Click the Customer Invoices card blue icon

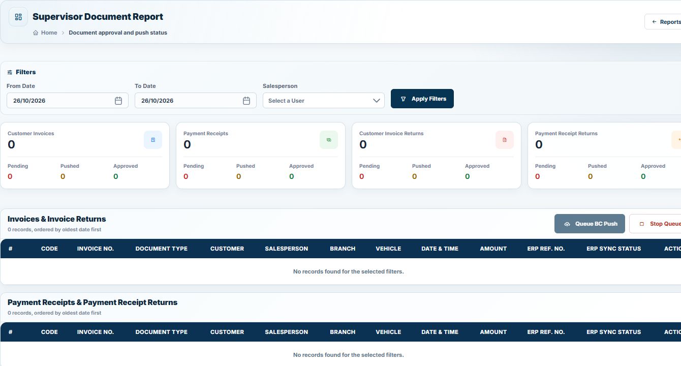click(x=153, y=140)
